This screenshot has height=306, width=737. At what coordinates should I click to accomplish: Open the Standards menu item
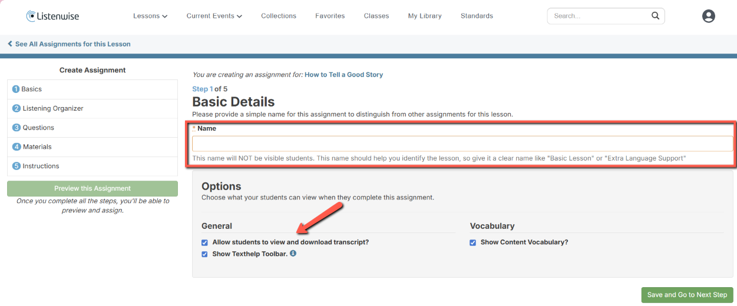[477, 16]
